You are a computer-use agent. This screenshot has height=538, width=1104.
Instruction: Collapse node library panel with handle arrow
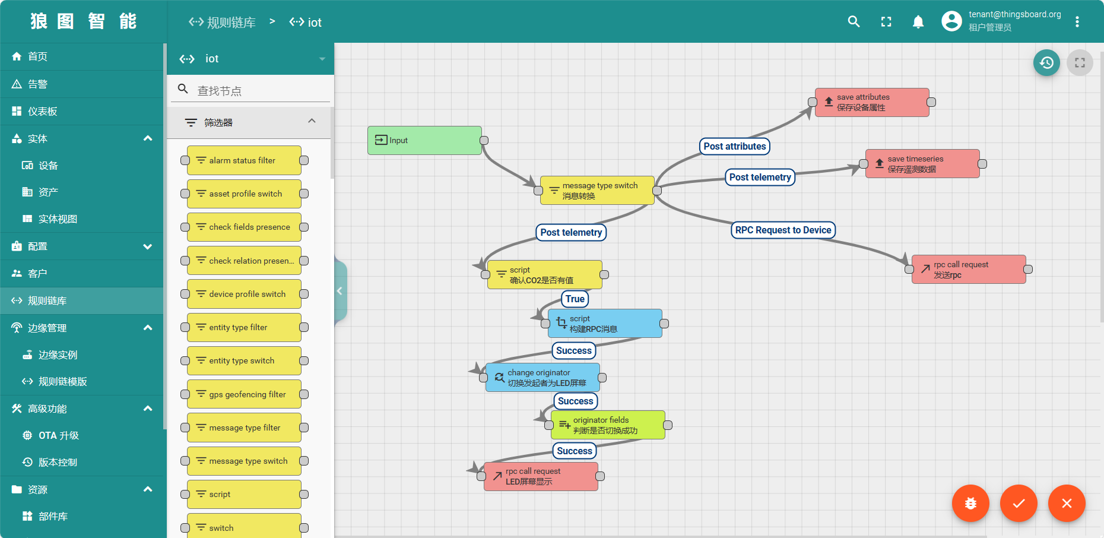tap(340, 291)
